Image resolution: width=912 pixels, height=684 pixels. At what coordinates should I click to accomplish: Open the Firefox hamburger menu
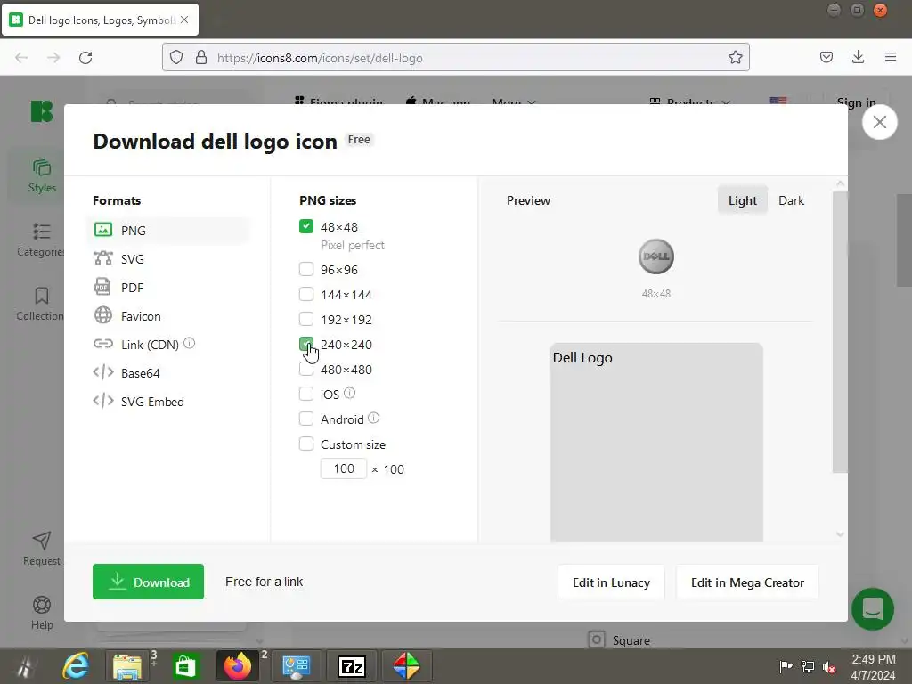(x=891, y=57)
